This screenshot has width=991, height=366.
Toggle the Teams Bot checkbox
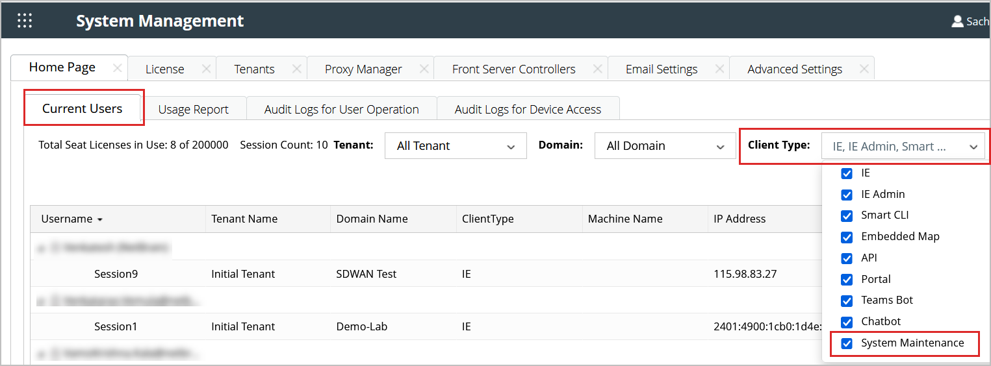click(x=847, y=300)
